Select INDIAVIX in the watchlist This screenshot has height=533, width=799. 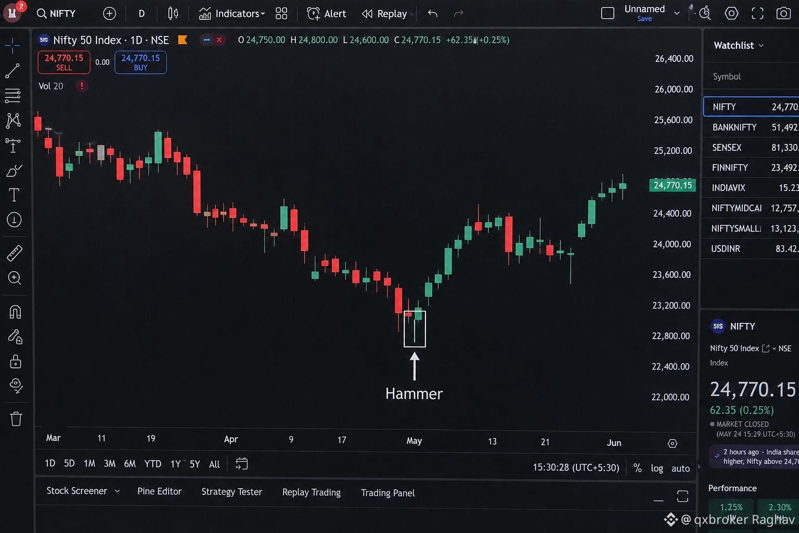pyautogui.click(x=751, y=188)
